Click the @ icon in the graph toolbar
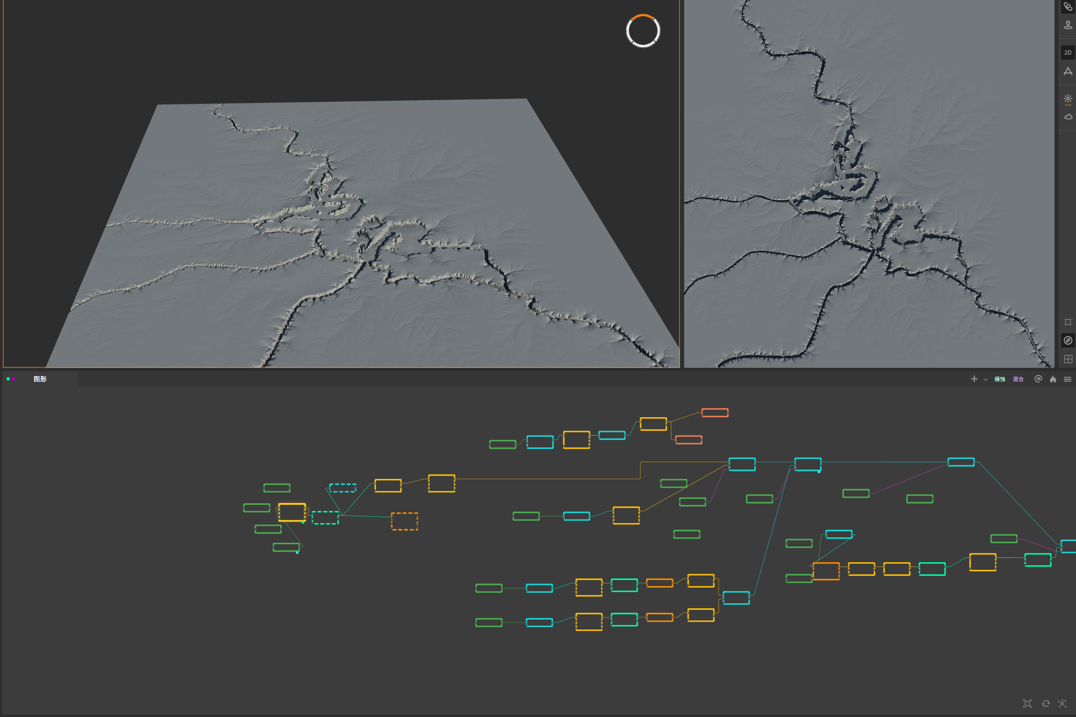The height and width of the screenshot is (717, 1076). point(1038,379)
